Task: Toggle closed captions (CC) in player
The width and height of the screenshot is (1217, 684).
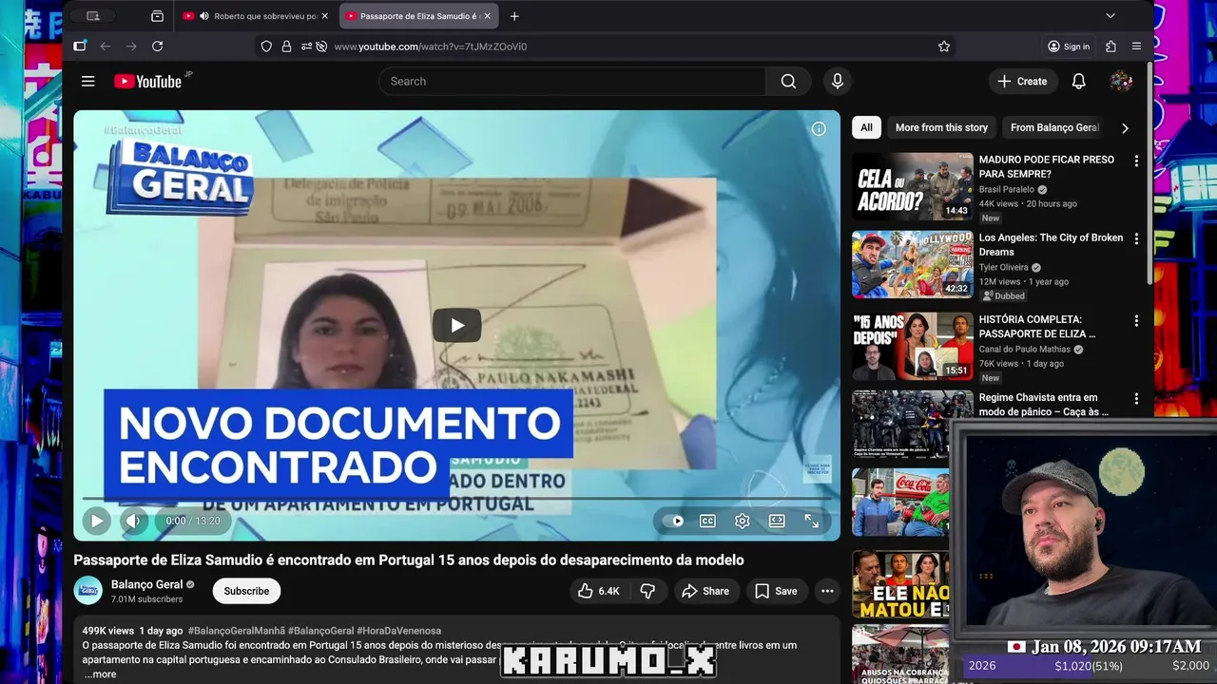Action: 707,521
